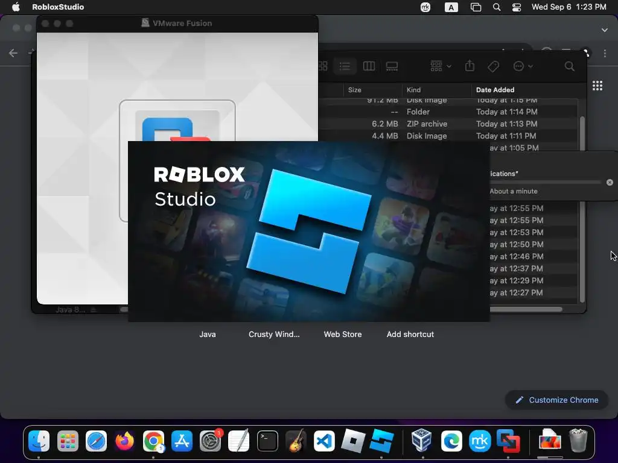The height and width of the screenshot is (463, 618).
Task: Click the Finder vertical scrollbar
Action: (x=582, y=209)
